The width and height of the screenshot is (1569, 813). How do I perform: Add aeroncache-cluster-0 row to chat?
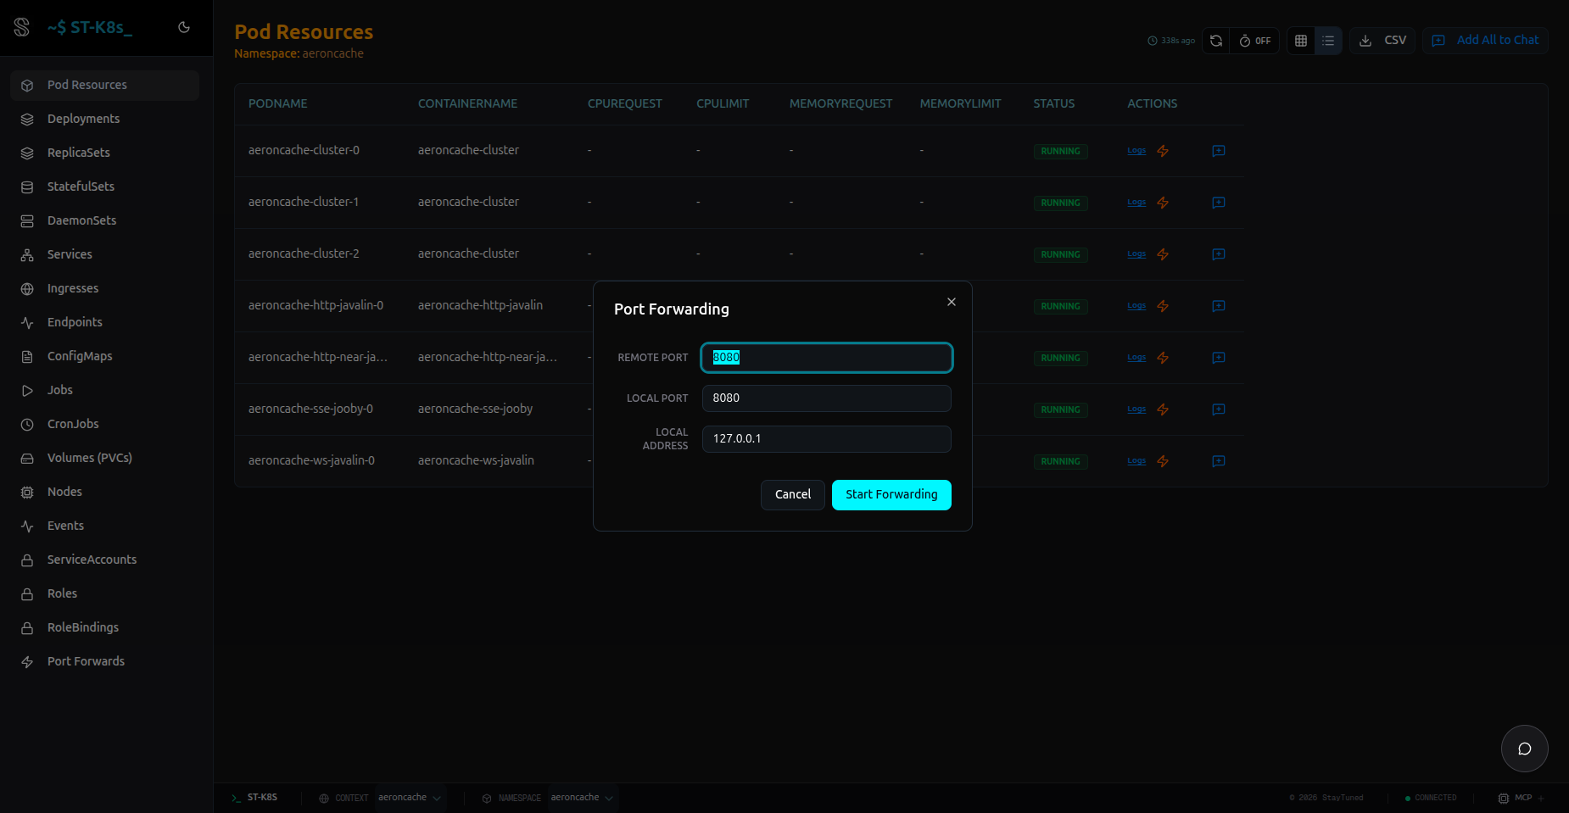click(x=1219, y=151)
